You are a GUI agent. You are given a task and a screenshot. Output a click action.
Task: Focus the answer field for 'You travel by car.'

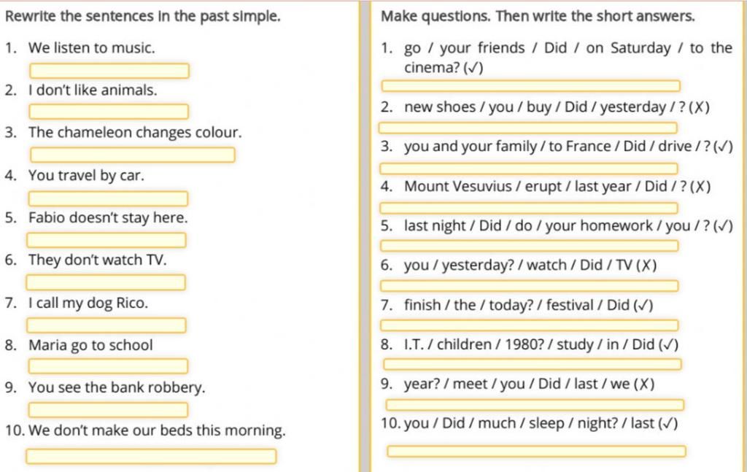point(108,198)
